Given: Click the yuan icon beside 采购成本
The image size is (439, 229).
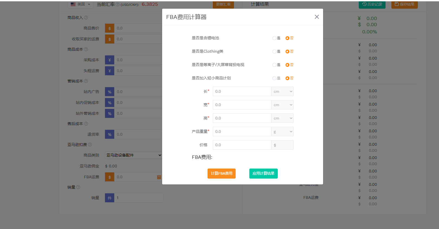Looking at the screenshot, I should click(109, 60).
